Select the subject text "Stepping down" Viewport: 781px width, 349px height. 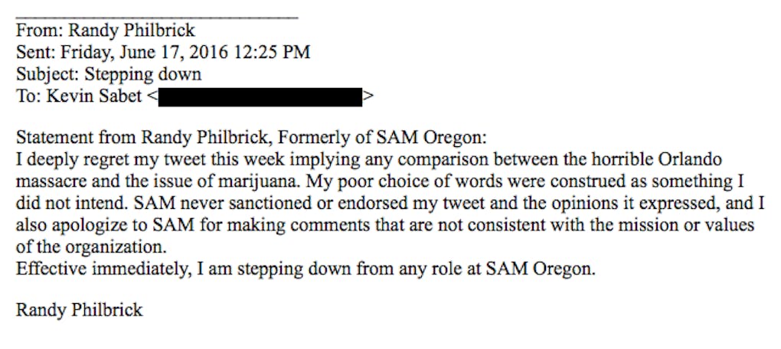143,75
